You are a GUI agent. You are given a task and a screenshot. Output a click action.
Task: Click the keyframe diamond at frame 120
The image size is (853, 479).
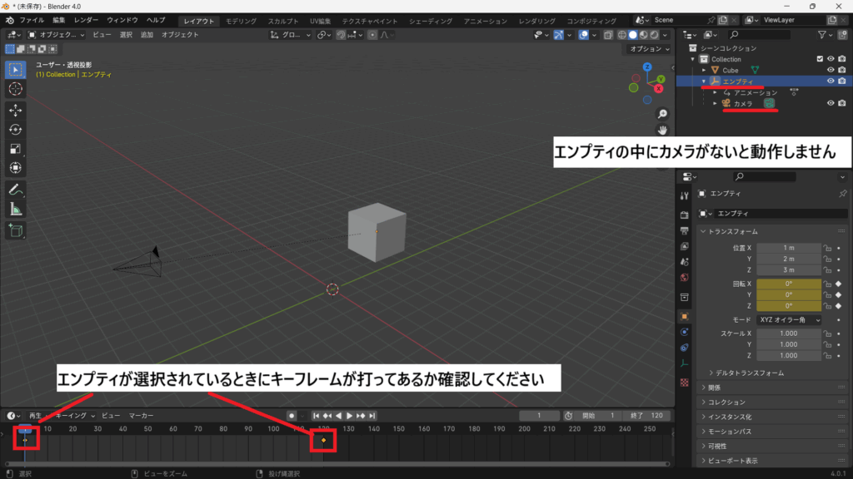(x=323, y=440)
